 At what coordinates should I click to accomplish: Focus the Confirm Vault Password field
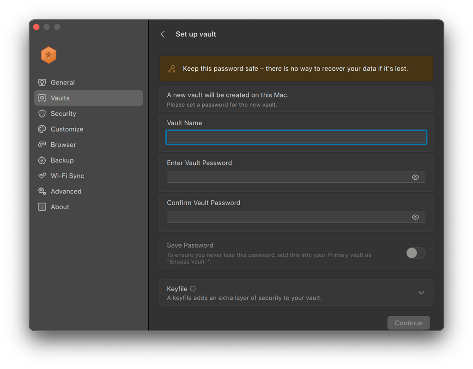(296, 217)
